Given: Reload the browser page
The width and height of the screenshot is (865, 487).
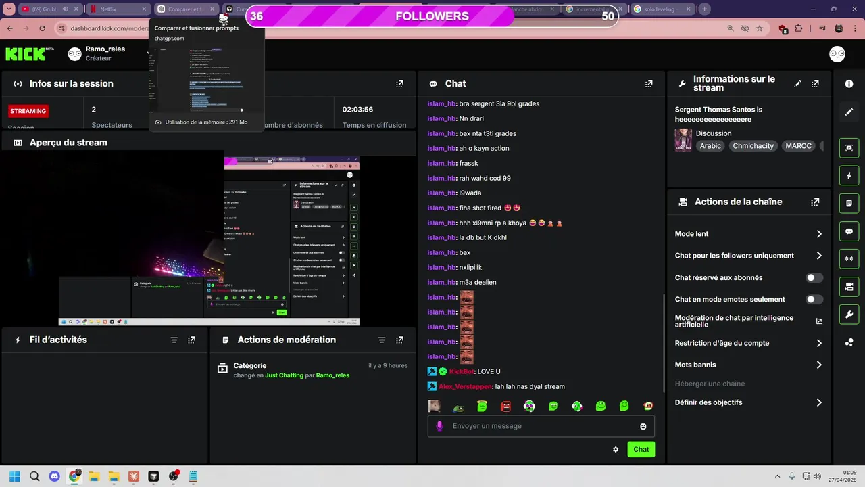Looking at the screenshot, I should (x=43, y=28).
